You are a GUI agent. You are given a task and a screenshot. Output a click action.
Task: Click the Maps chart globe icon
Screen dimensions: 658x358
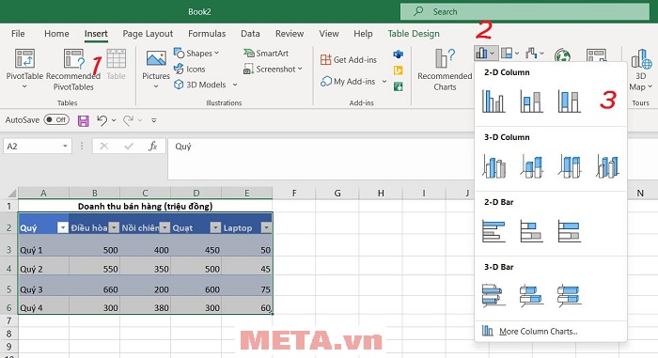(562, 55)
